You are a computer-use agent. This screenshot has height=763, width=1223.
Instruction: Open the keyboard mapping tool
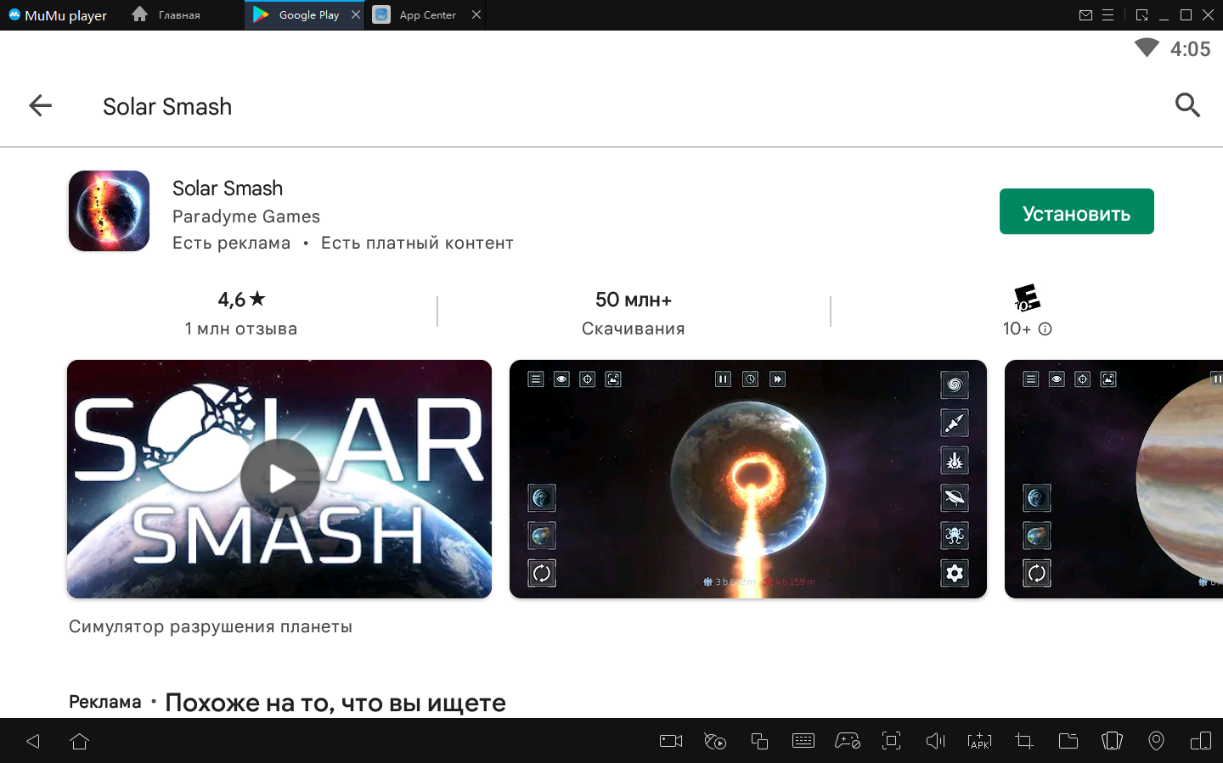coord(803,741)
